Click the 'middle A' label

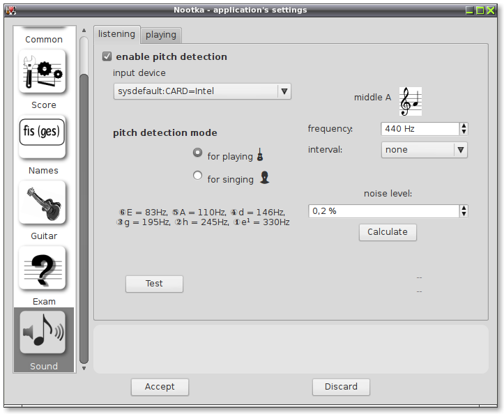tap(372, 98)
